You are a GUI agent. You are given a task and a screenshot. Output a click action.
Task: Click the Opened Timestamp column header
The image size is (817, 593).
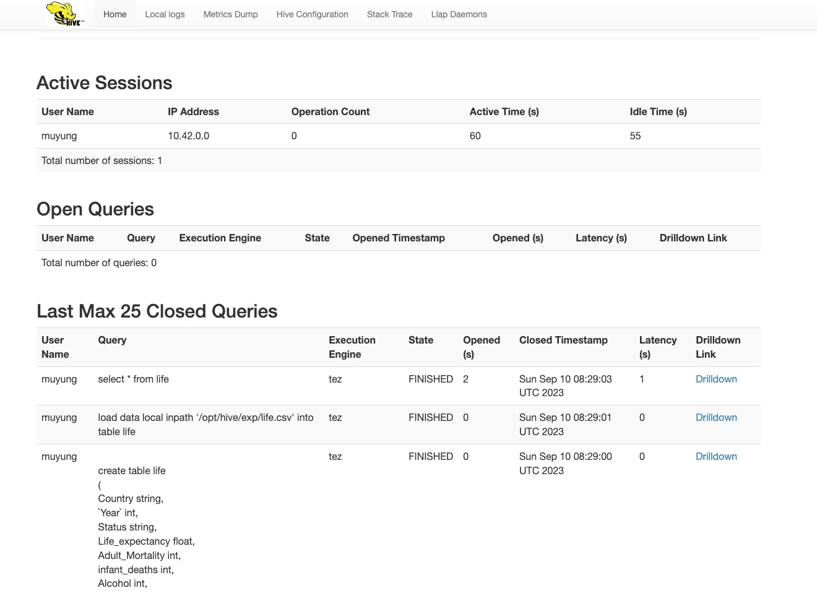(398, 238)
